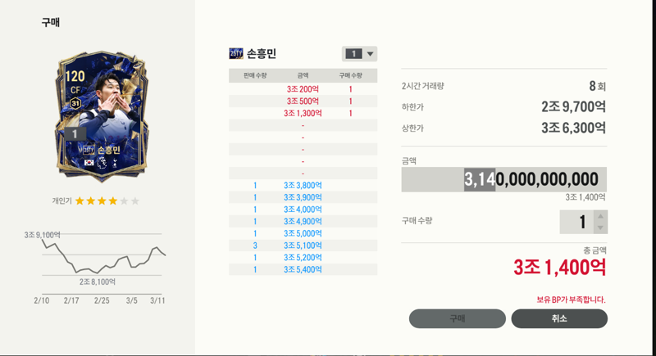Click the South Korea flag on card
Image resolution: width=656 pixels, height=356 pixels.
89,163
